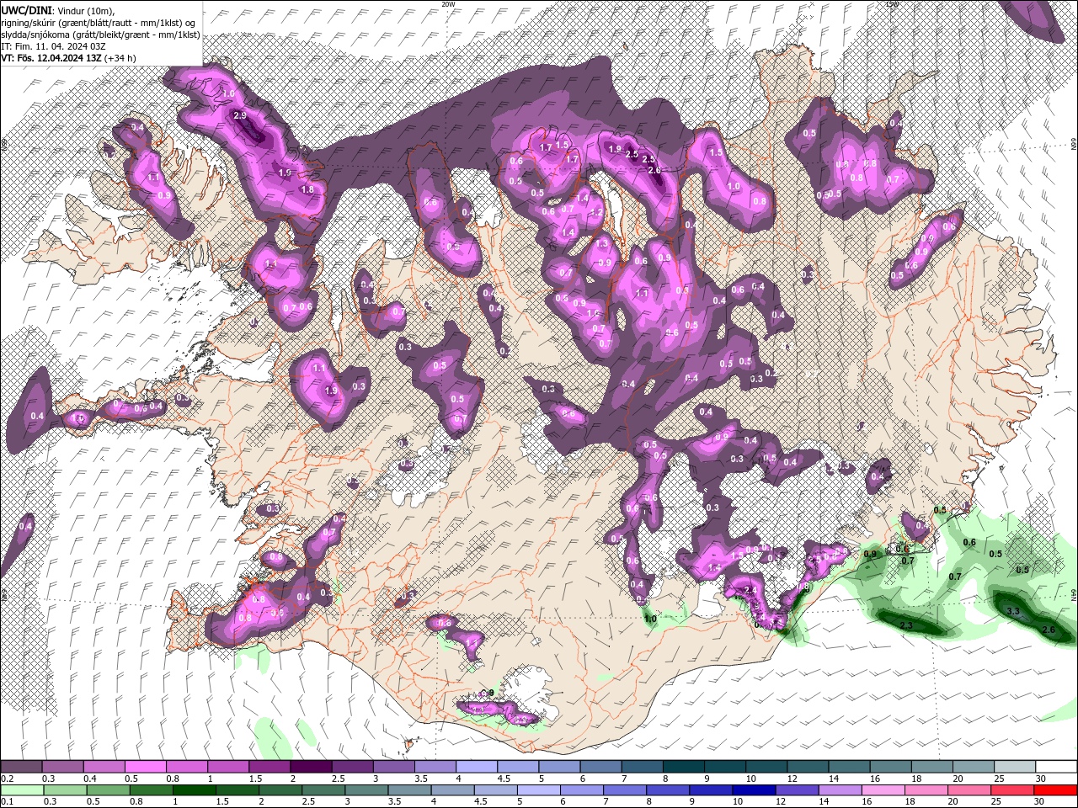Click the deep blue 10–12 rain scale swatch

tap(755, 790)
